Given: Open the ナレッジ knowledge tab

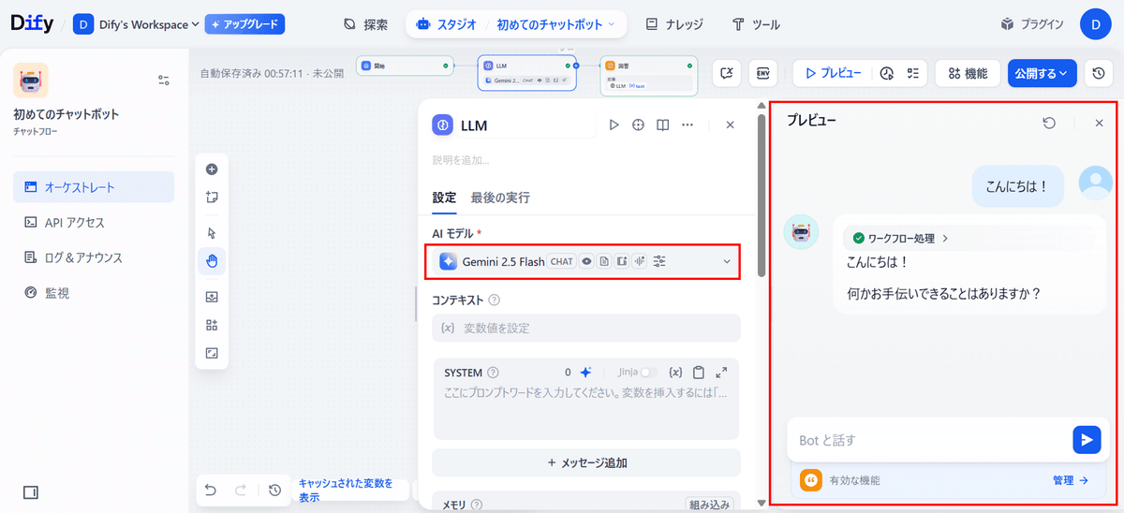Looking at the screenshot, I should 674,24.
